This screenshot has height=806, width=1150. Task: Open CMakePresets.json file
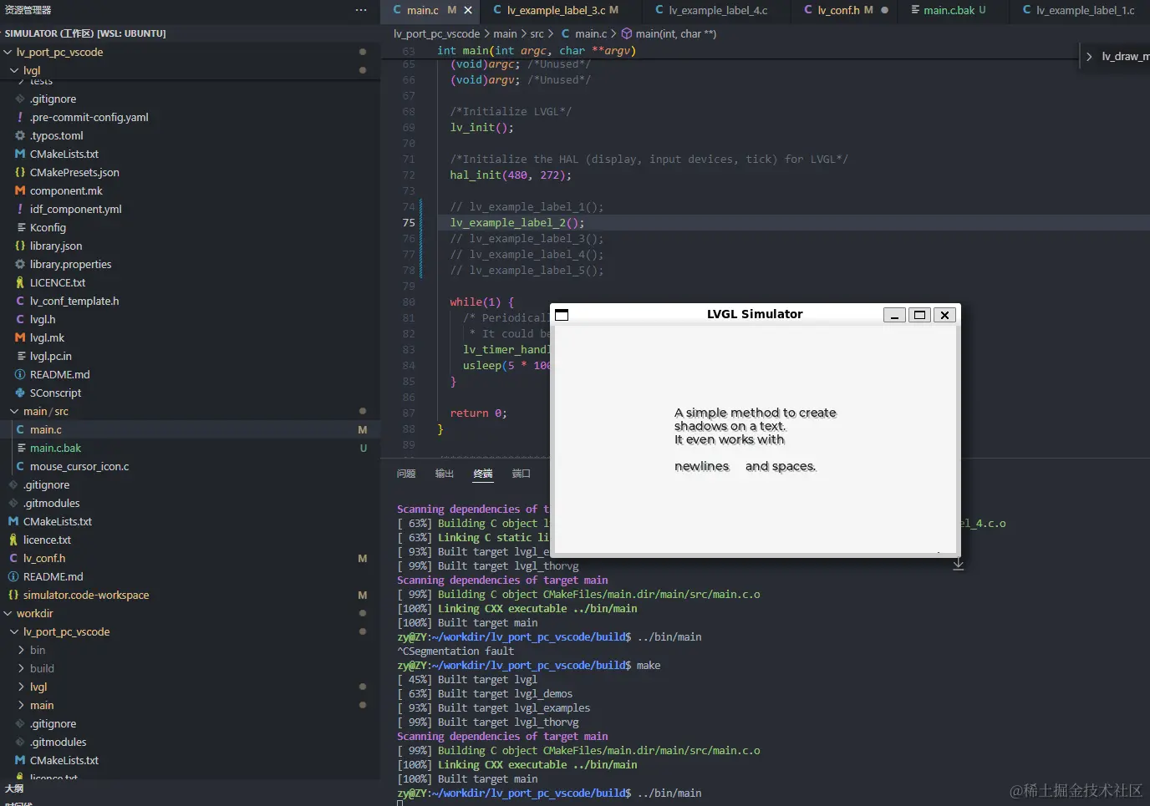(x=74, y=172)
